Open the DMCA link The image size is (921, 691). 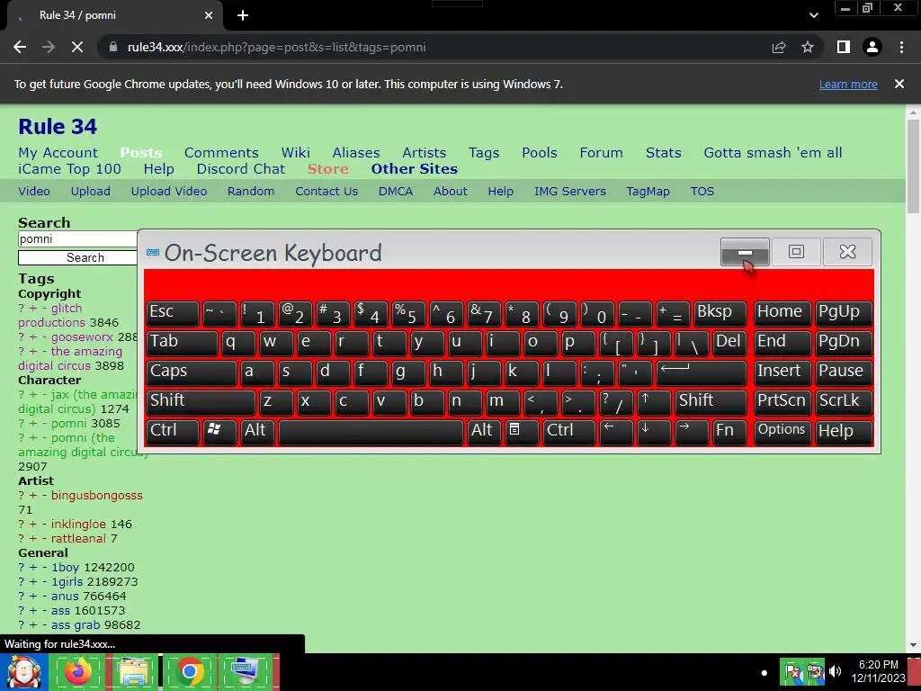point(396,191)
